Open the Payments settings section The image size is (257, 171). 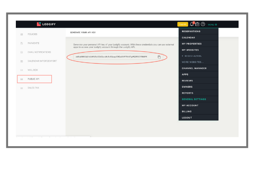(33, 43)
